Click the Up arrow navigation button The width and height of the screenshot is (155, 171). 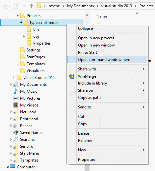(31, 6)
